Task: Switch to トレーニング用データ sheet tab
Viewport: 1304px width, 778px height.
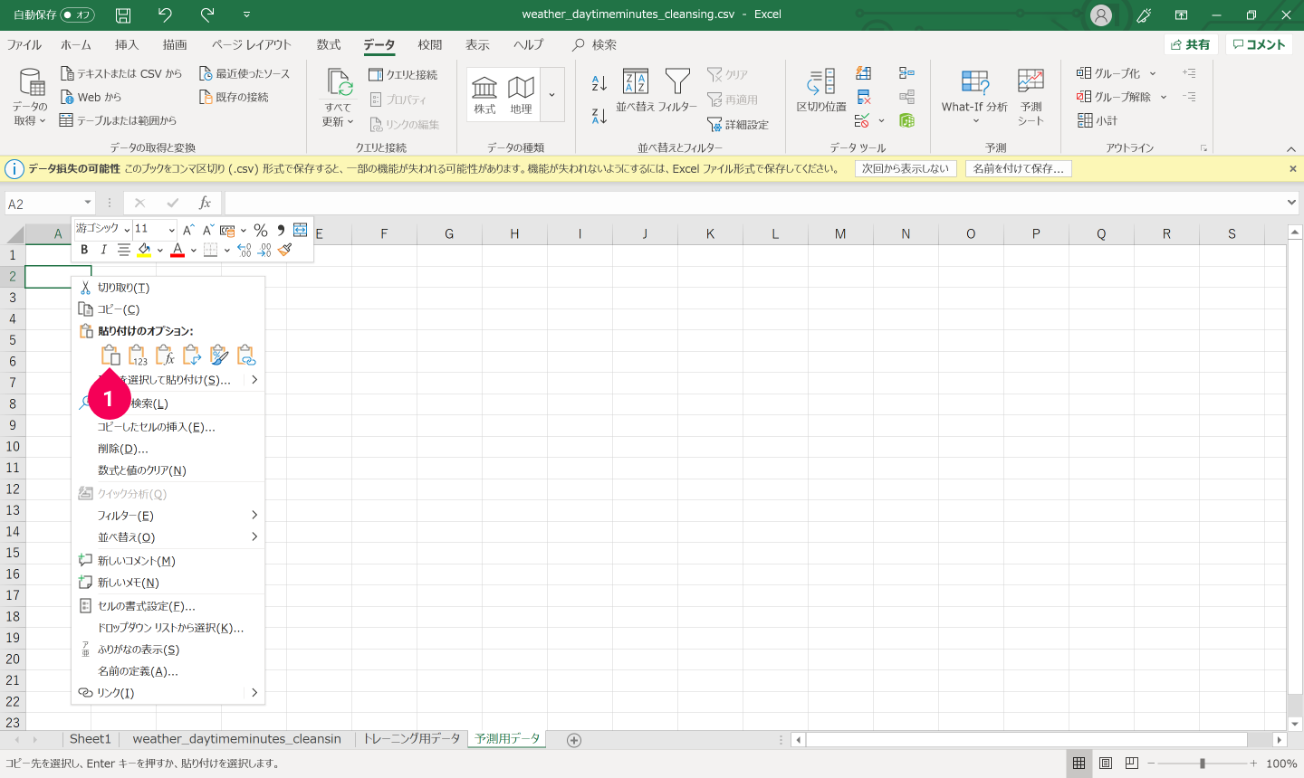Action: (x=411, y=739)
